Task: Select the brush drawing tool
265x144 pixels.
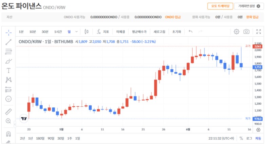Action: coord(8,61)
